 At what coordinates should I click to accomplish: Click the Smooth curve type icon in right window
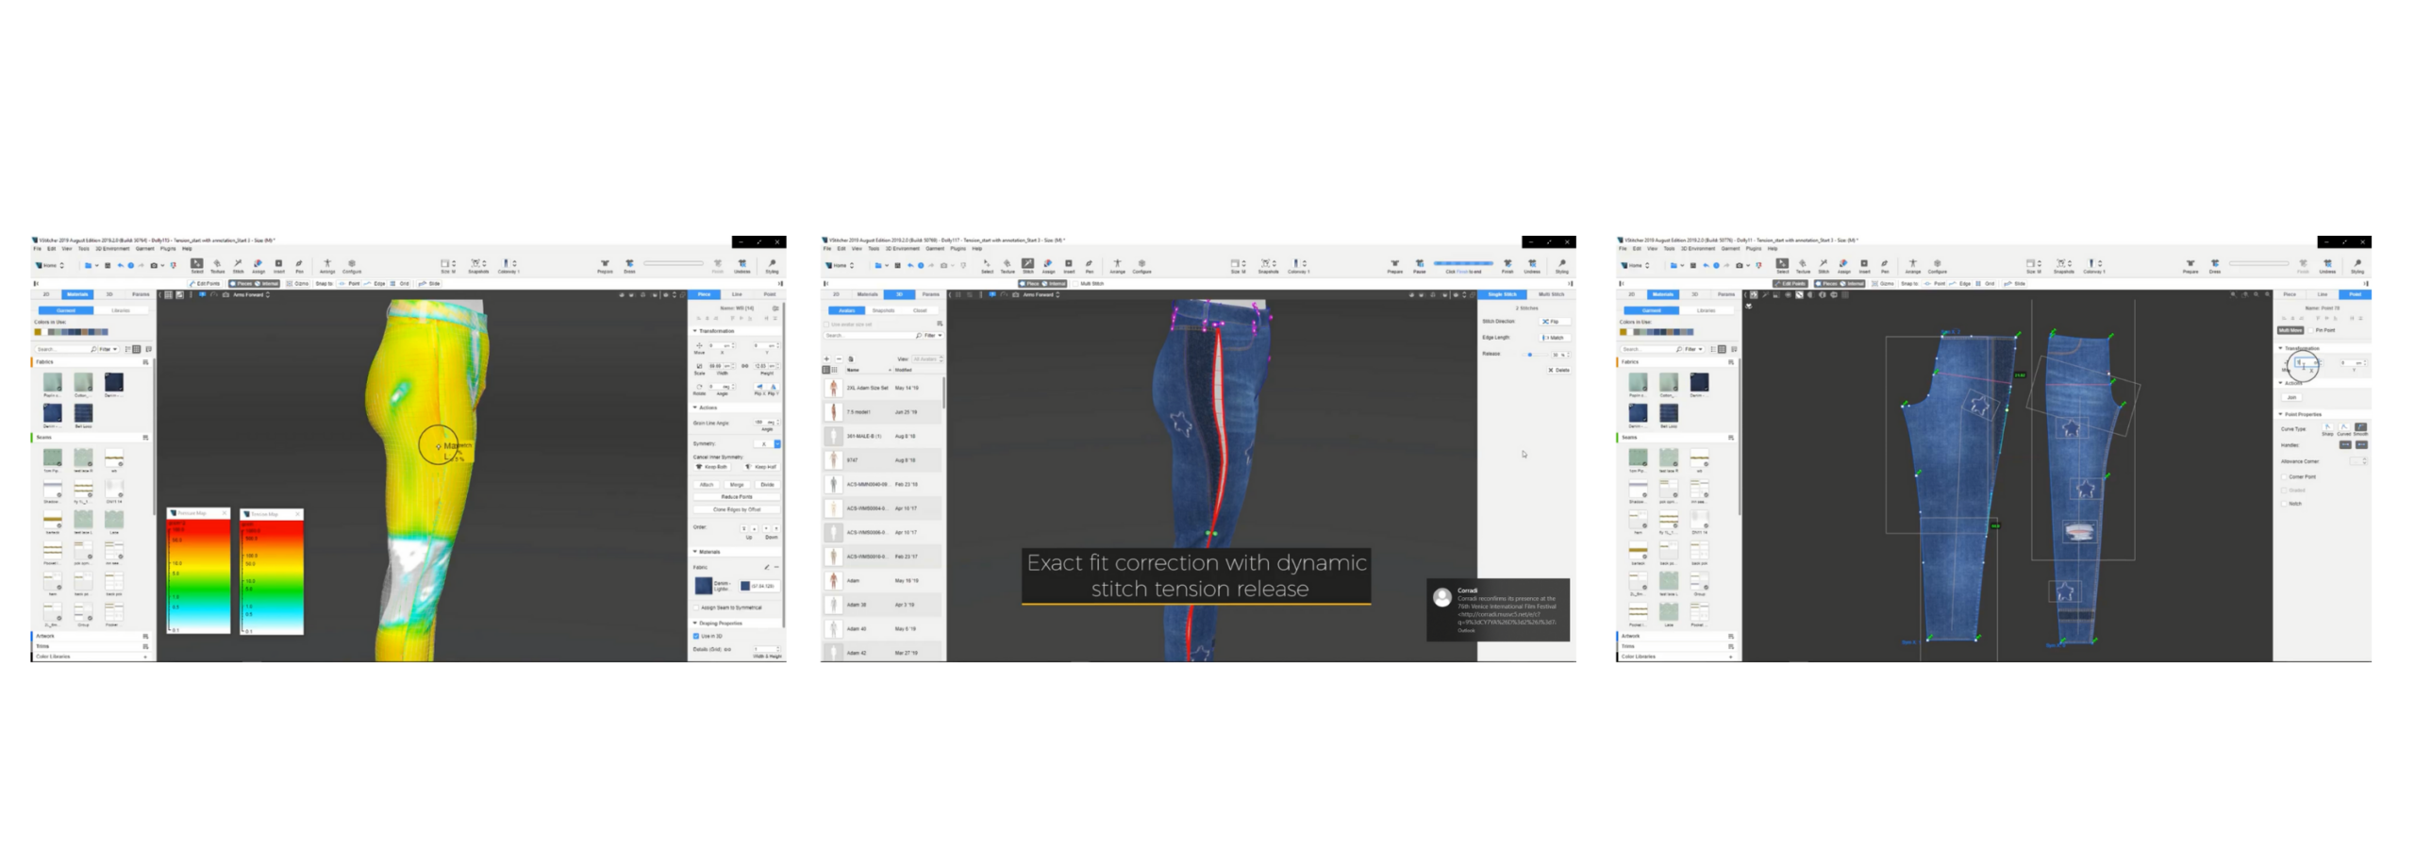[x=2360, y=427]
